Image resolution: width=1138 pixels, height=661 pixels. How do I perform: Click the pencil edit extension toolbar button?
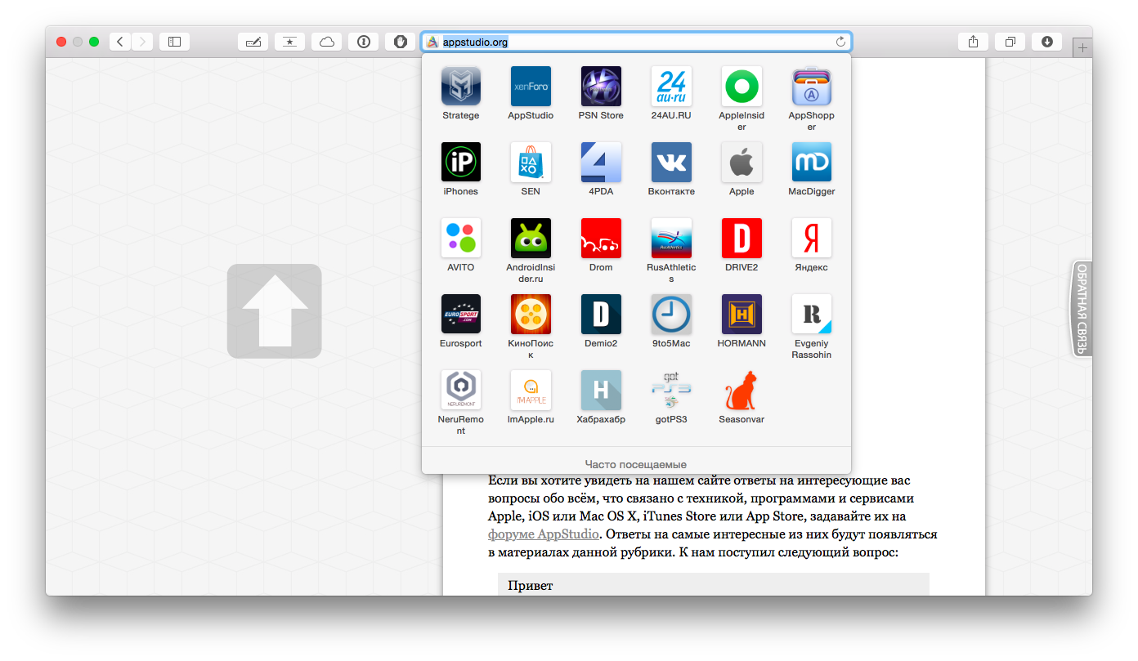253,42
